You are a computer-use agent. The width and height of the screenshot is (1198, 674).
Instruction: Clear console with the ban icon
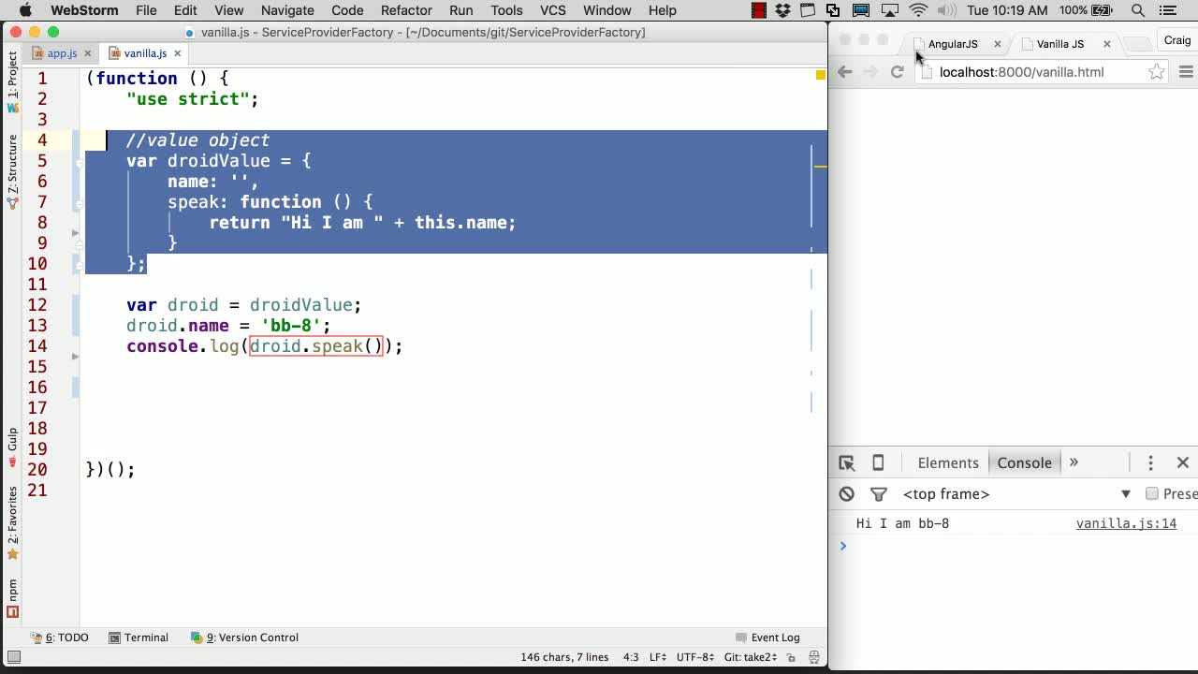846,494
